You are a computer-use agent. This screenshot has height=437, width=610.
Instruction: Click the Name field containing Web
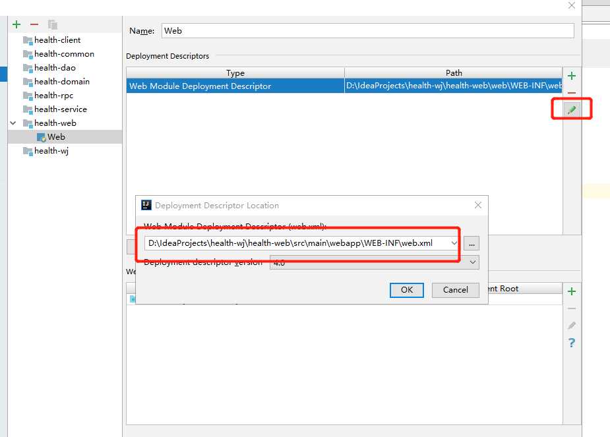tap(367, 31)
